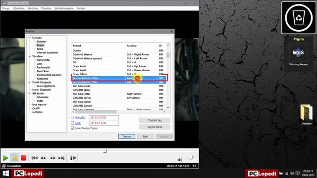Click the Komut column header

coord(98,45)
